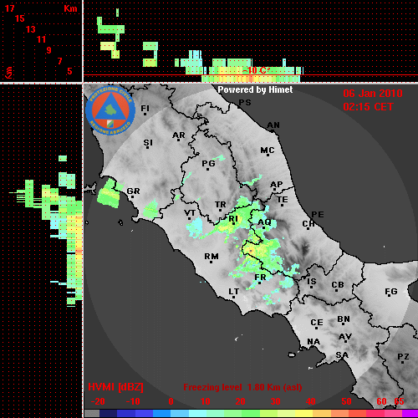Viewport: 418px width, 418px height.
Task: Pick the MC city label
Action: tap(268, 150)
